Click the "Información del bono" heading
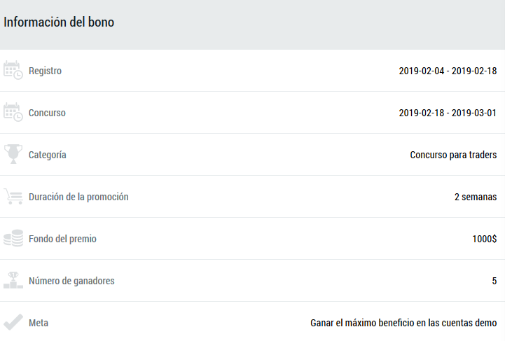 tap(59, 22)
